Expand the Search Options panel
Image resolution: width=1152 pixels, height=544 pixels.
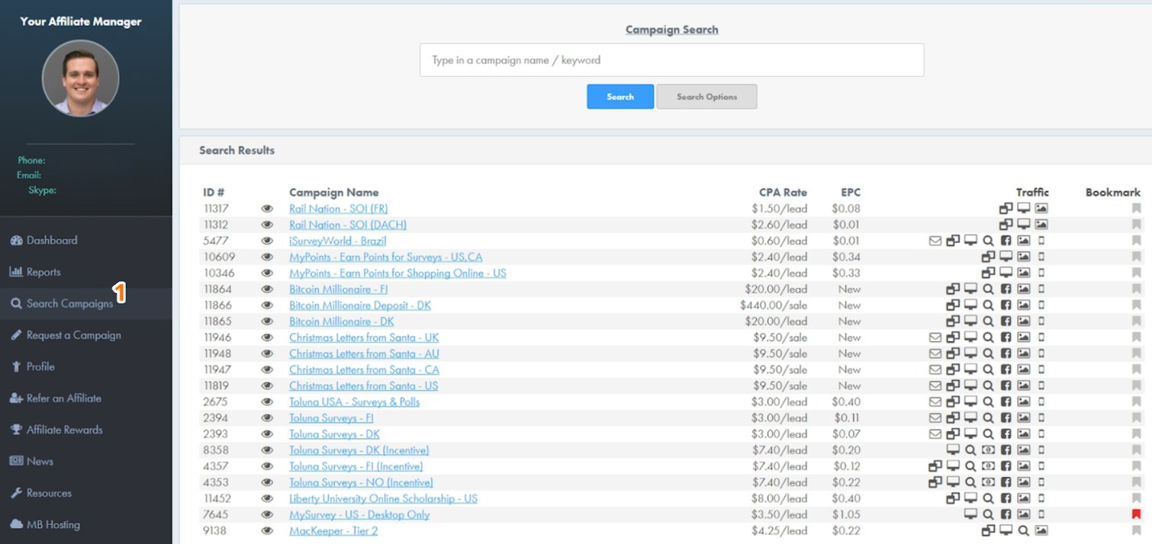(706, 96)
